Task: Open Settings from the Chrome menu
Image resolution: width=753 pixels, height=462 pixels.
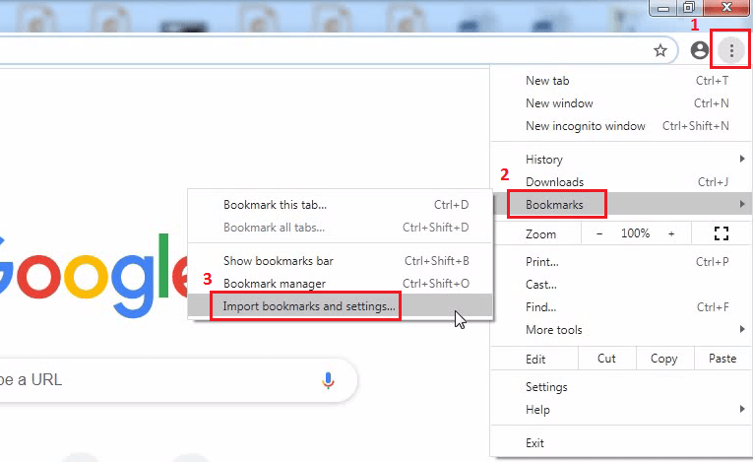Action: (622, 387)
